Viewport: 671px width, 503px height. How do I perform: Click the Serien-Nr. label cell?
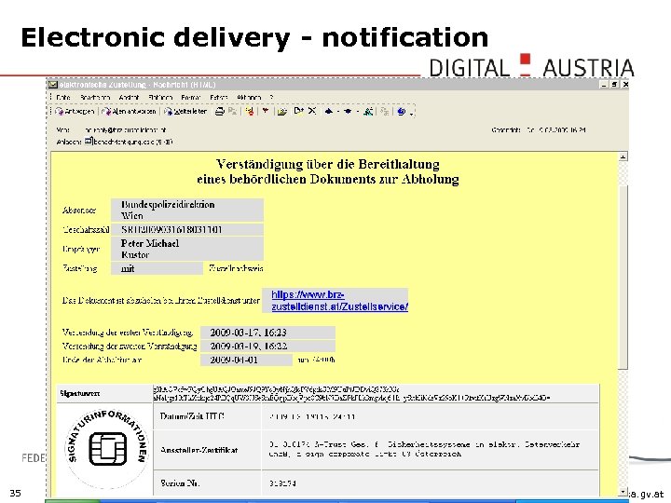click(x=207, y=483)
